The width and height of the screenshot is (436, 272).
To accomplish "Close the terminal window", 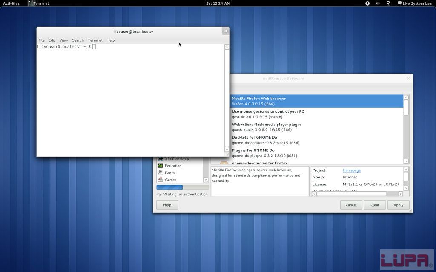I will [226, 31].
